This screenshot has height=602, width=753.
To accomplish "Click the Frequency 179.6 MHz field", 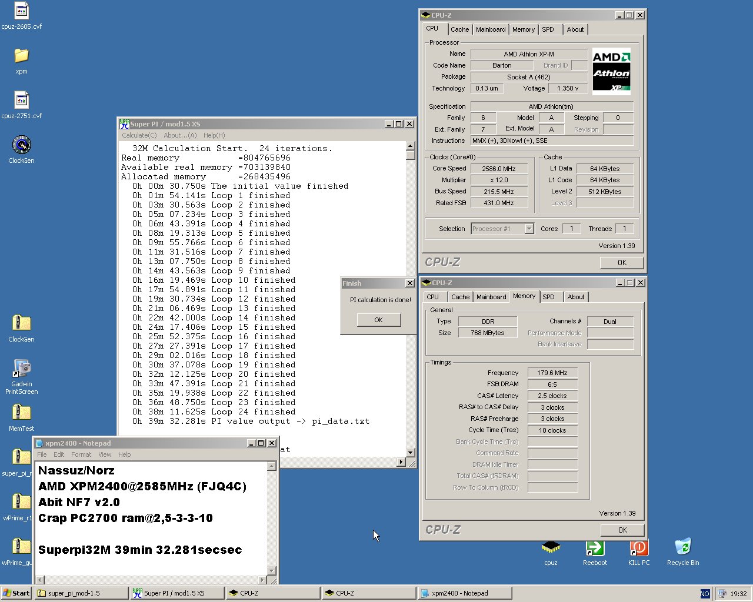I will pyautogui.click(x=552, y=373).
